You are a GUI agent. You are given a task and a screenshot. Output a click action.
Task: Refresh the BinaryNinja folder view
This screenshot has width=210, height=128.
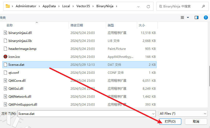[148, 6]
